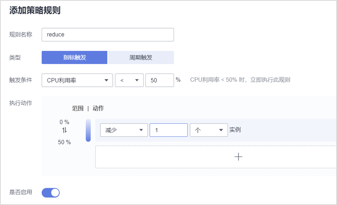Open the 减少 action dropdown
This screenshot has width=337, height=205.
coord(124,130)
